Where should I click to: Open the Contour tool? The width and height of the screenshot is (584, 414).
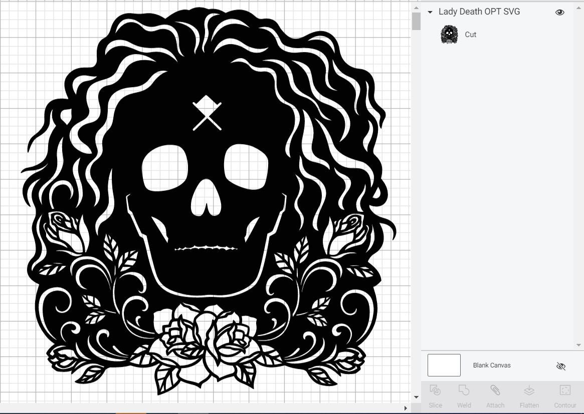coord(564,395)
